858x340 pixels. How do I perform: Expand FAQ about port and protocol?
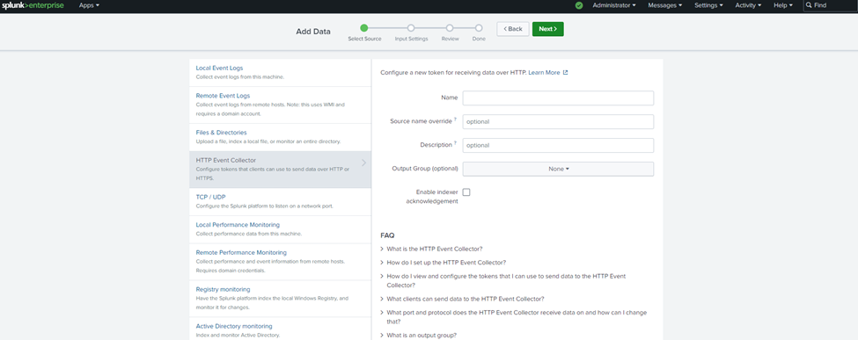pyautogui.click(x=514, y=317)
